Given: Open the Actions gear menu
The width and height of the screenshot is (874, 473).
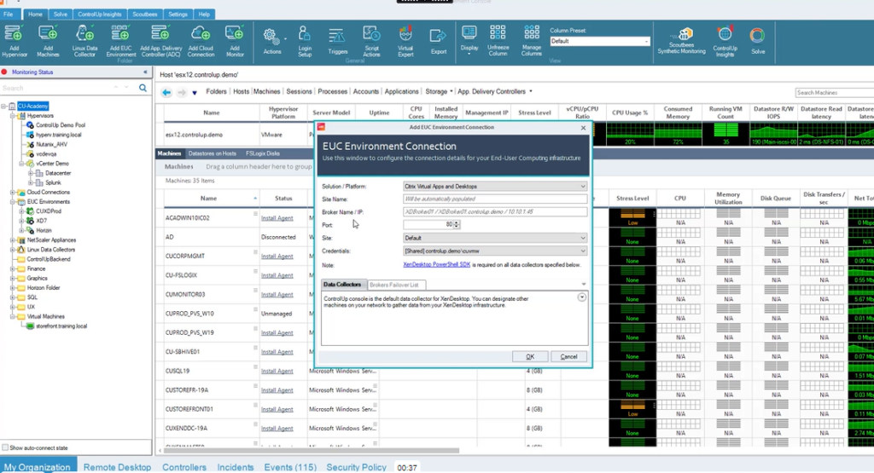Looking at the screenshot, I should click(x=272, y=41).
